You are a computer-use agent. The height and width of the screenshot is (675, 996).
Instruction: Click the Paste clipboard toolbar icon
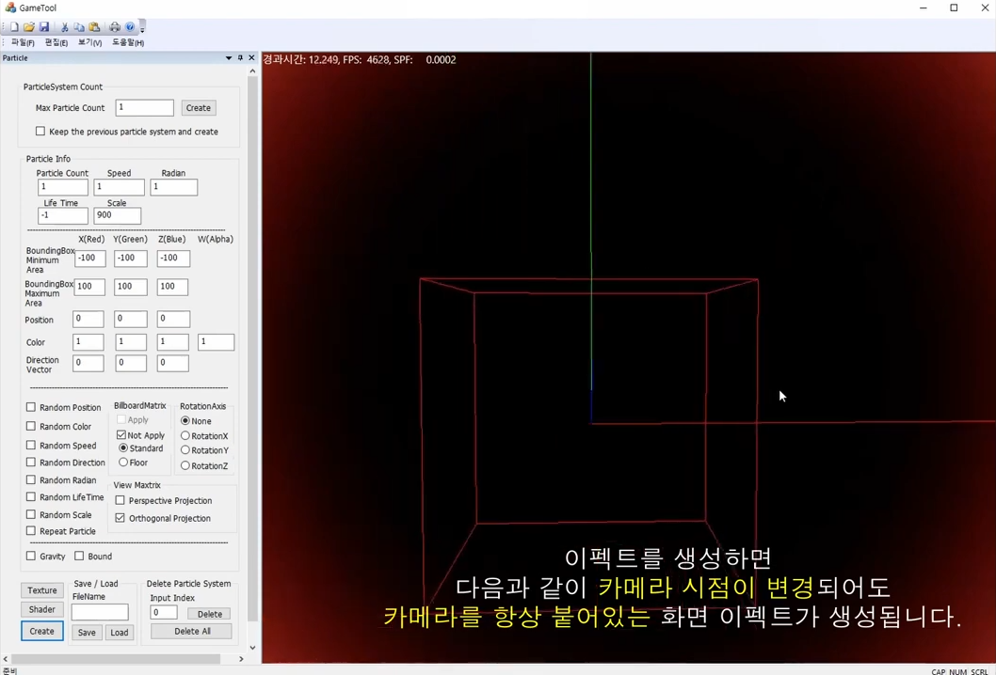(94, 26)
